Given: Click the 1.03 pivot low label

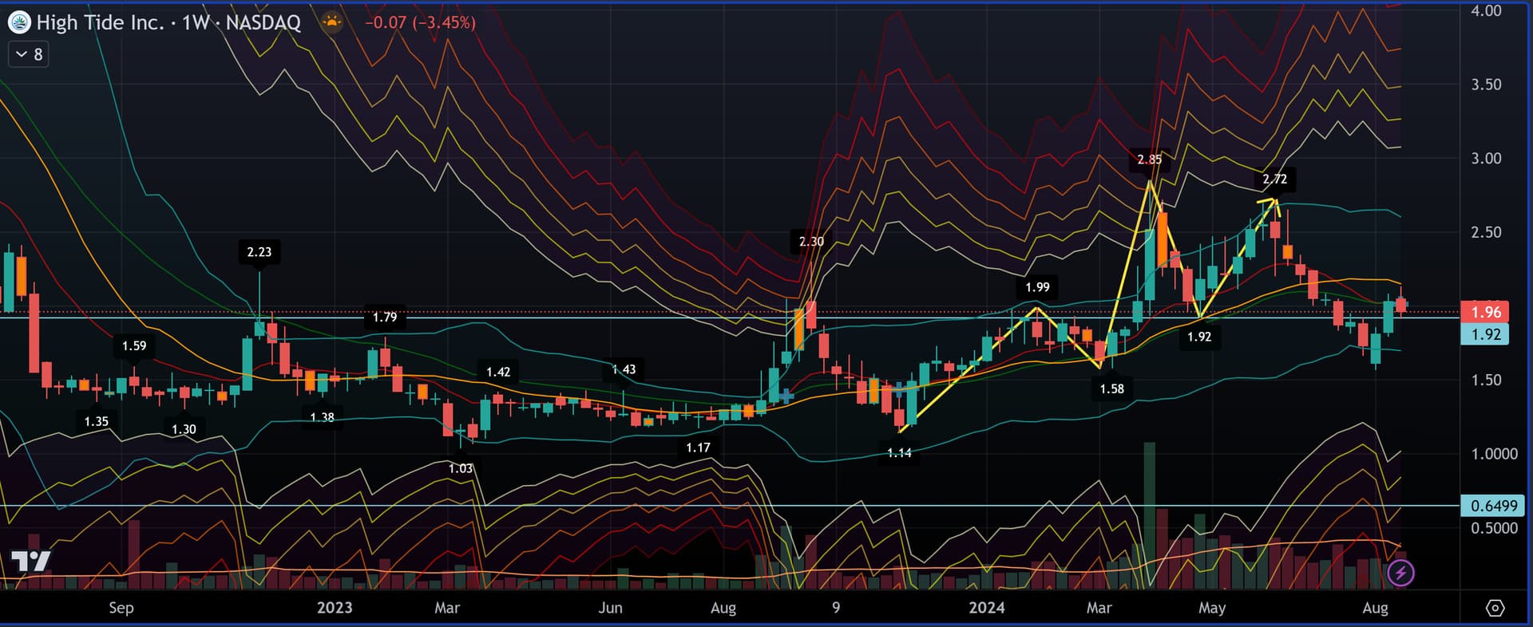Looking at the screenshot, I should click(461, 468).
